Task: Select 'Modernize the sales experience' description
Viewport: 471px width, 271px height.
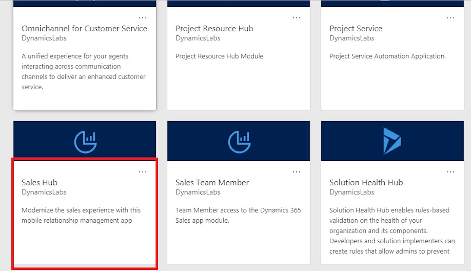Action: [81, 215]
